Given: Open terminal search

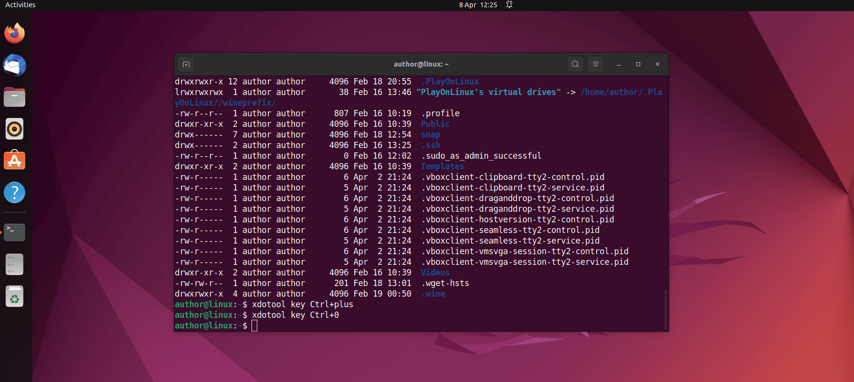Looking at the screenshot, I should click(x=575, y=64).
